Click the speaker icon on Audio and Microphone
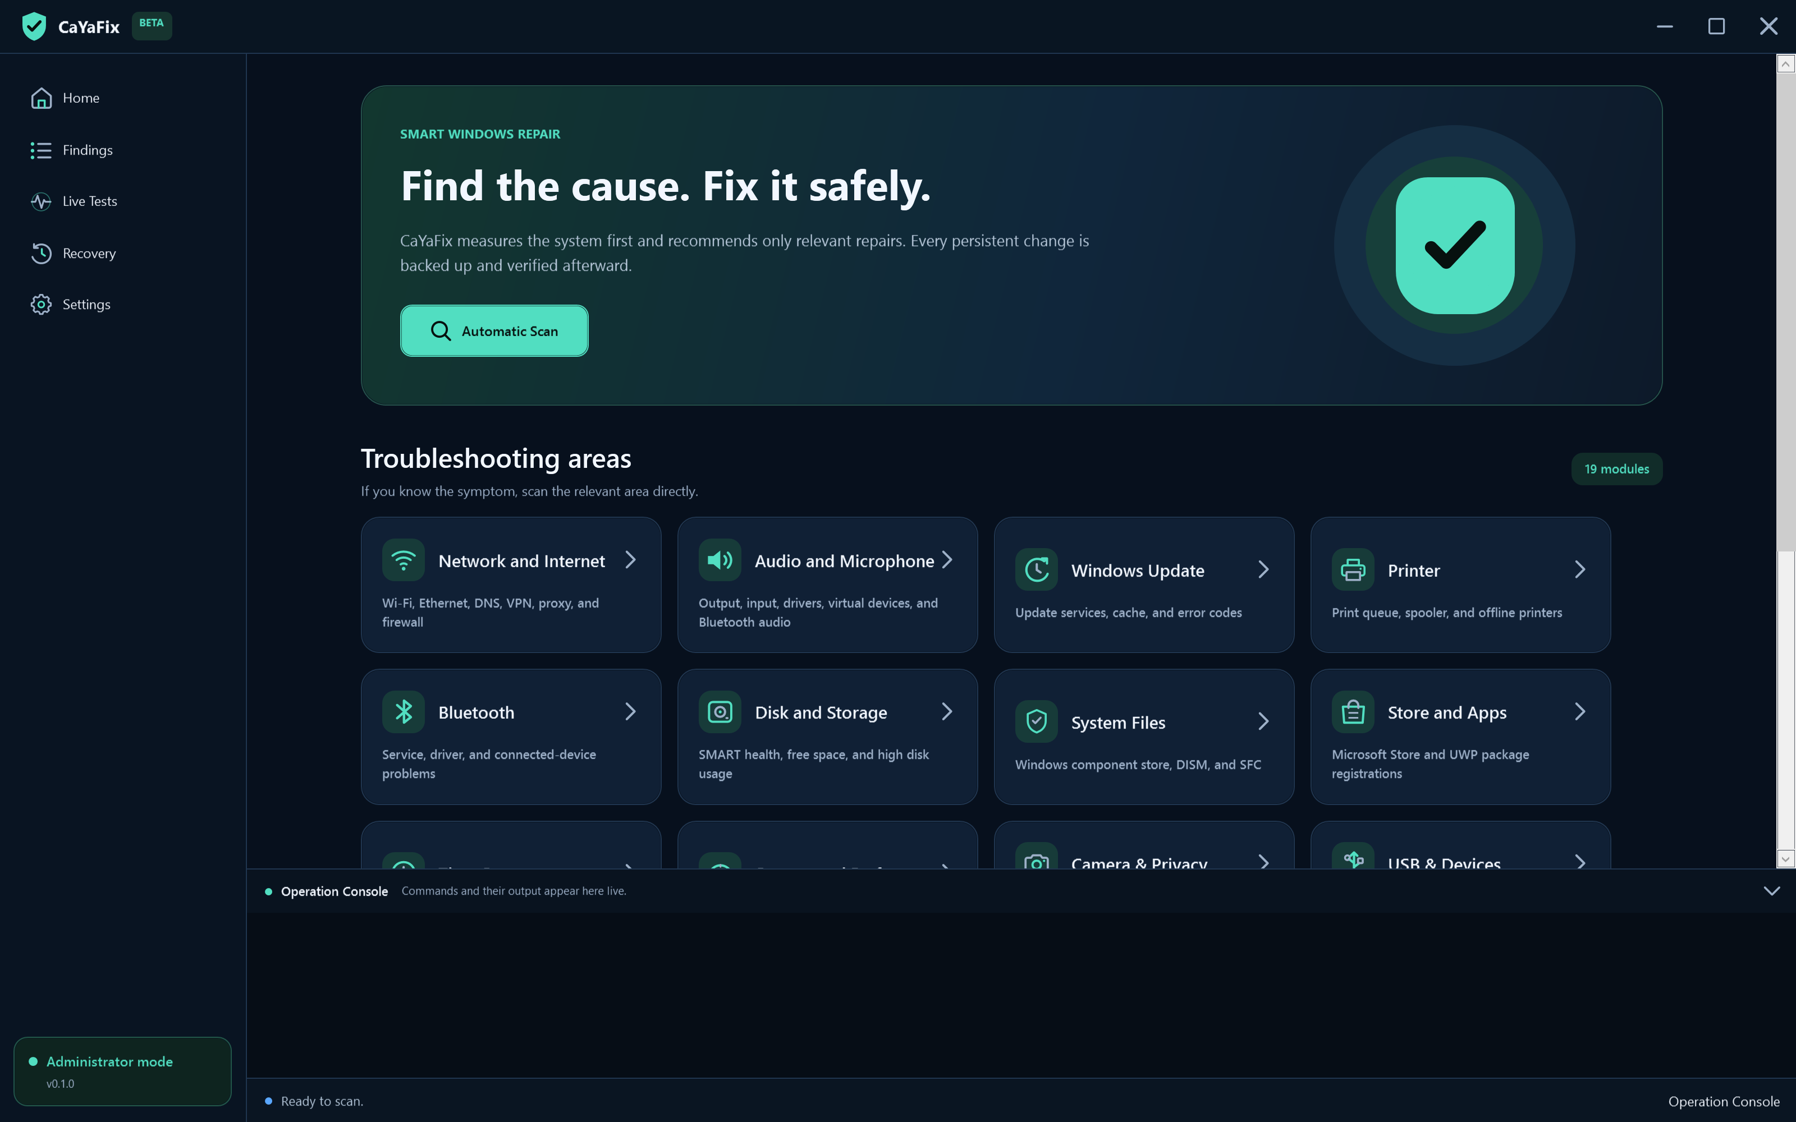 [x=720, y=560]
